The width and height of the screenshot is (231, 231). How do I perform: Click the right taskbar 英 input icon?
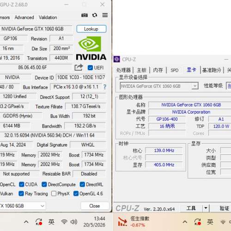tap(210, 222)
